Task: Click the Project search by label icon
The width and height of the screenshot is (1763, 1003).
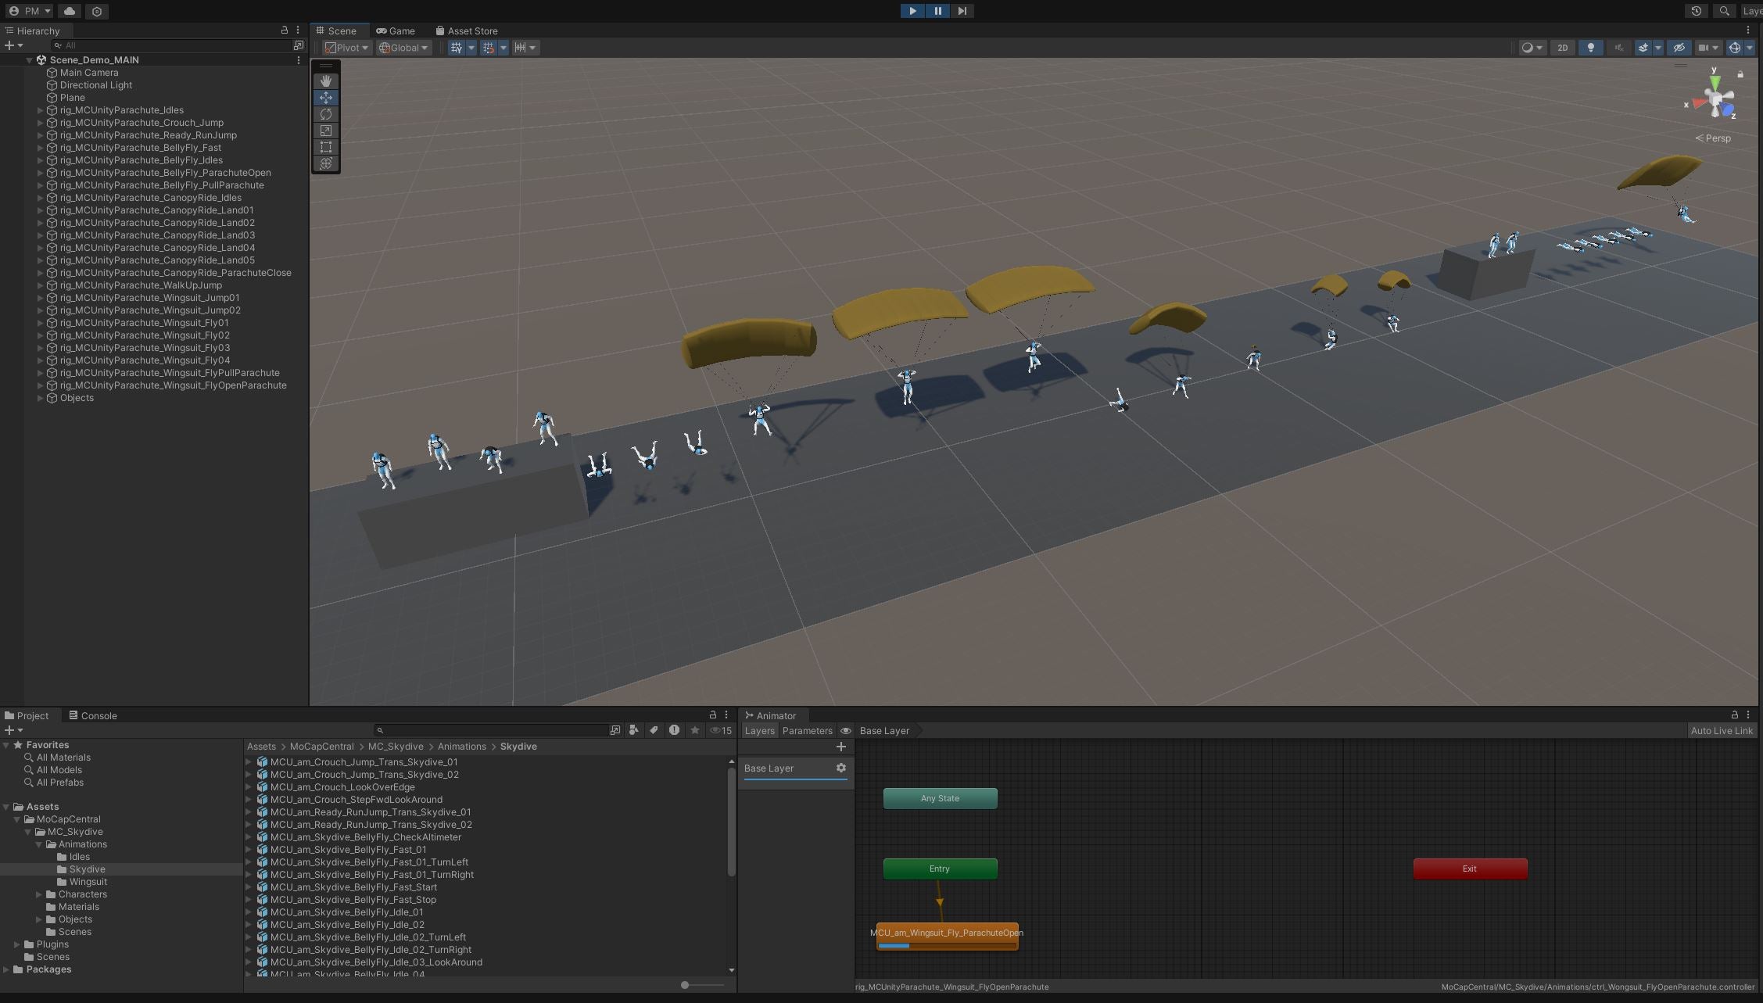Action: (654, 730)
